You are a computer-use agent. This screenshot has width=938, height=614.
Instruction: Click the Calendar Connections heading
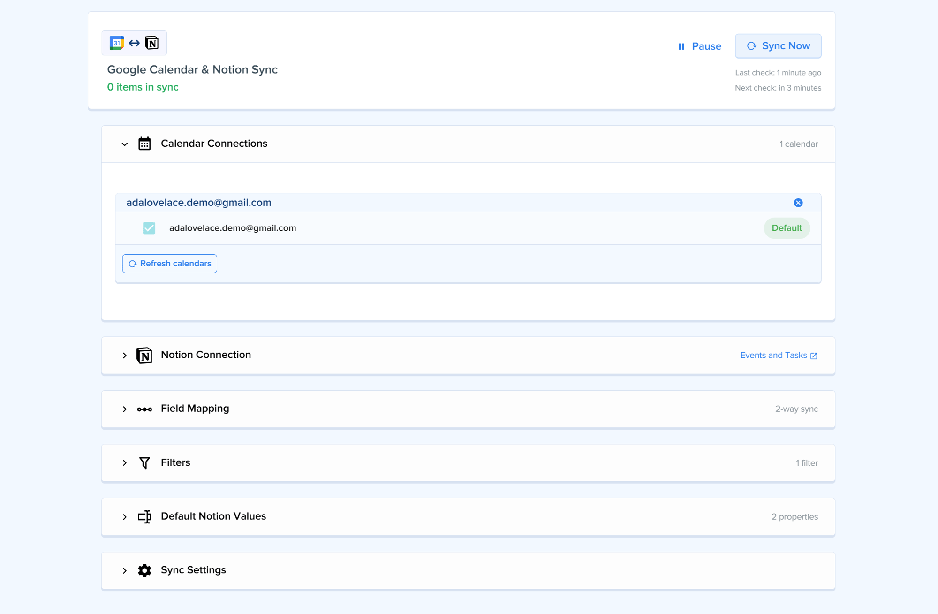pos(214,144)
